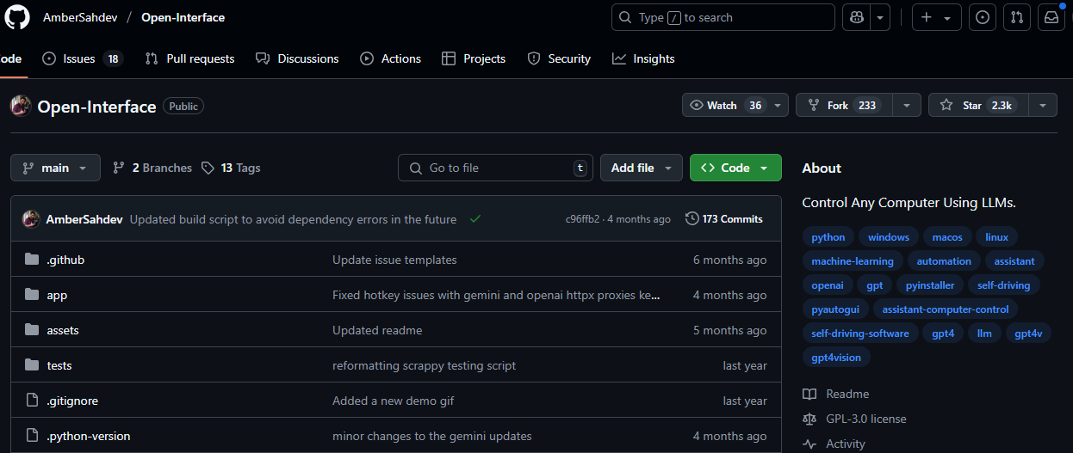Switch to the Pull requests tab
Screen dimensions: 1073x453
[x=189, y=58]
